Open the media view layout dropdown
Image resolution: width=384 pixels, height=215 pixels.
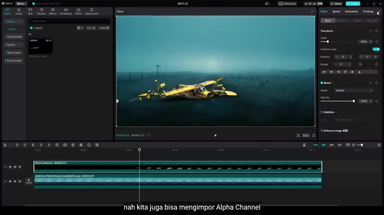(x=80, y=28)
